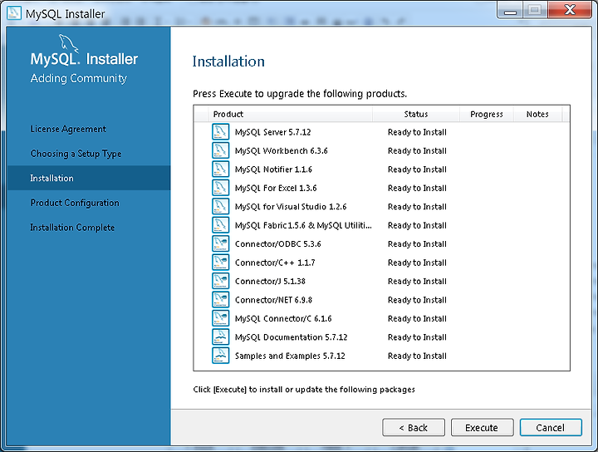Select the MySQL Workbench 6.3.6 row
The image size is (598, 452).
coord(381,150)
